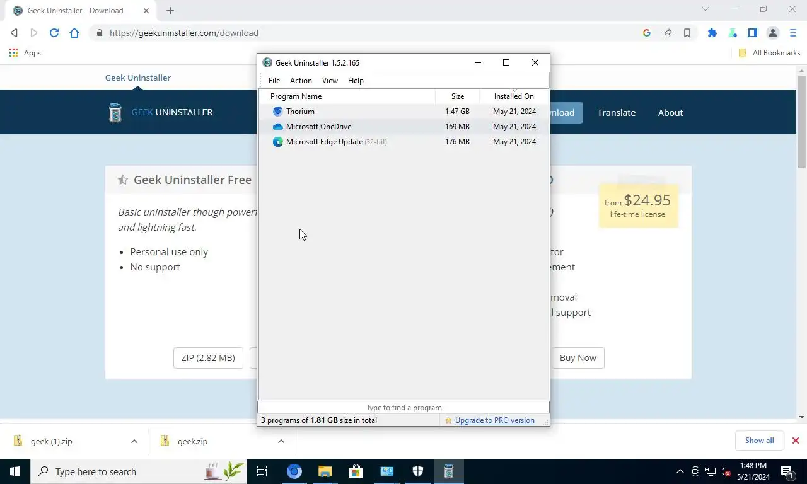This screenshot has width=807, height=484.
Task: Click the address bar URL
Action: tap(184, 33)
